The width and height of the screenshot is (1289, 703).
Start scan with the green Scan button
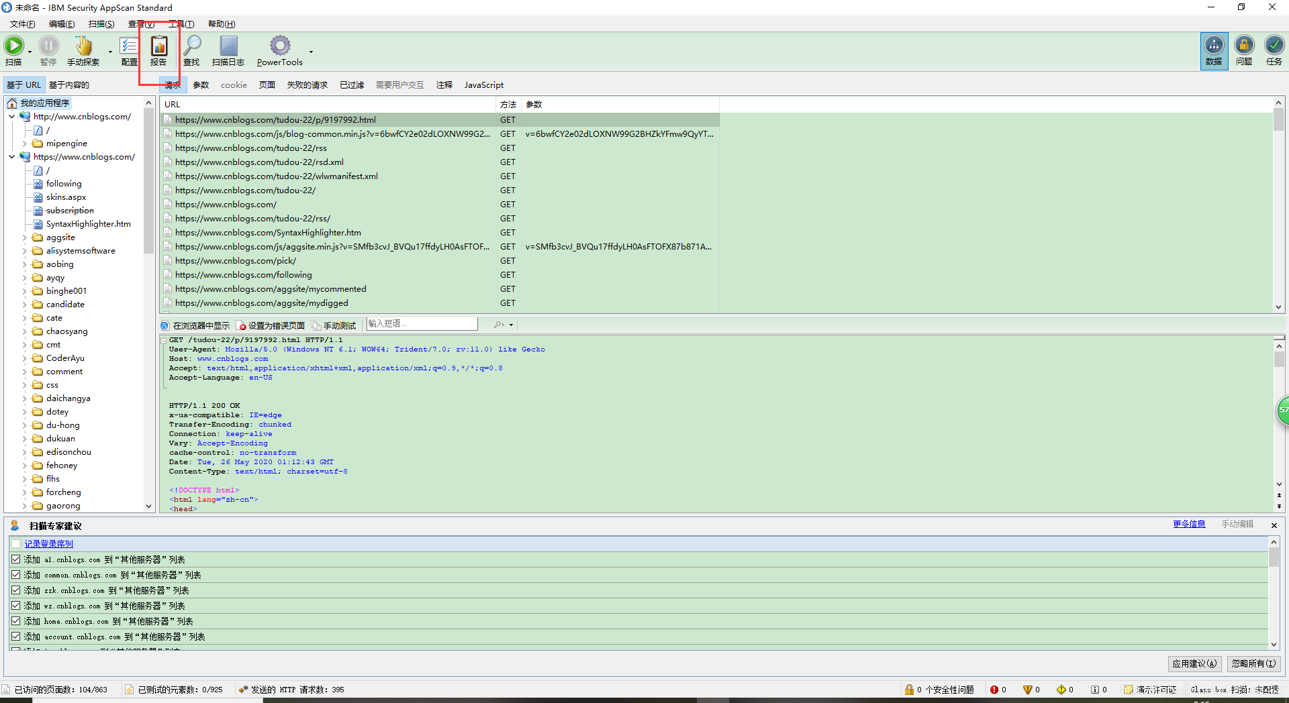pos(13,46)
